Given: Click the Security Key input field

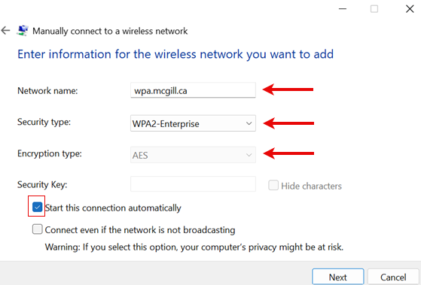Looking at the screenshot, I should pyautogui.click(x=193, y=184).
